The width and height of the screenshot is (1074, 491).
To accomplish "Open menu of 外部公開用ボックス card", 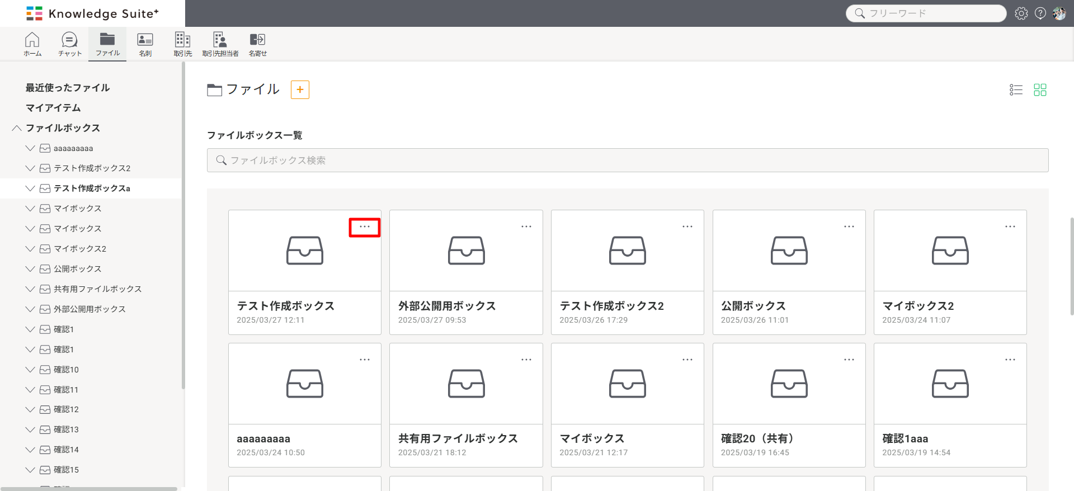I will pos(526,226).
